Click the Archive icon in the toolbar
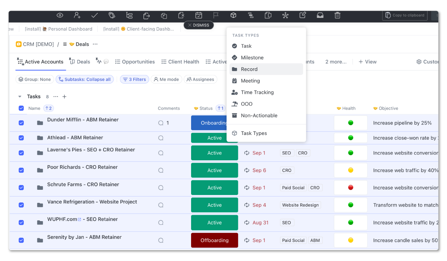This screenshot has height=261, width=447. coord(320,15)
